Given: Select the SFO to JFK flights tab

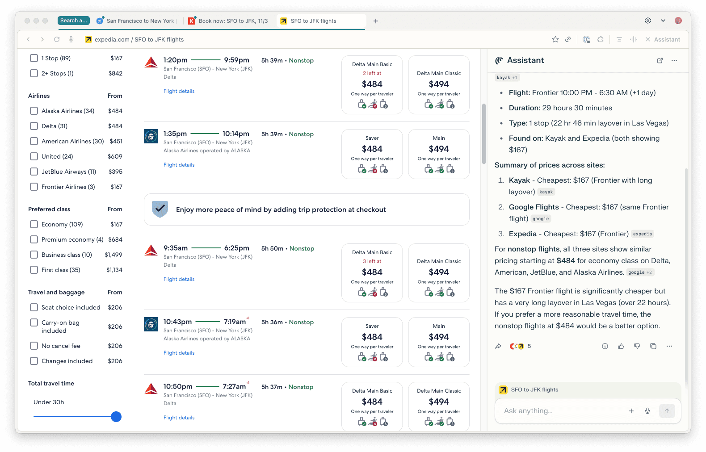Looking at the screenshot, I should [321, 21].
